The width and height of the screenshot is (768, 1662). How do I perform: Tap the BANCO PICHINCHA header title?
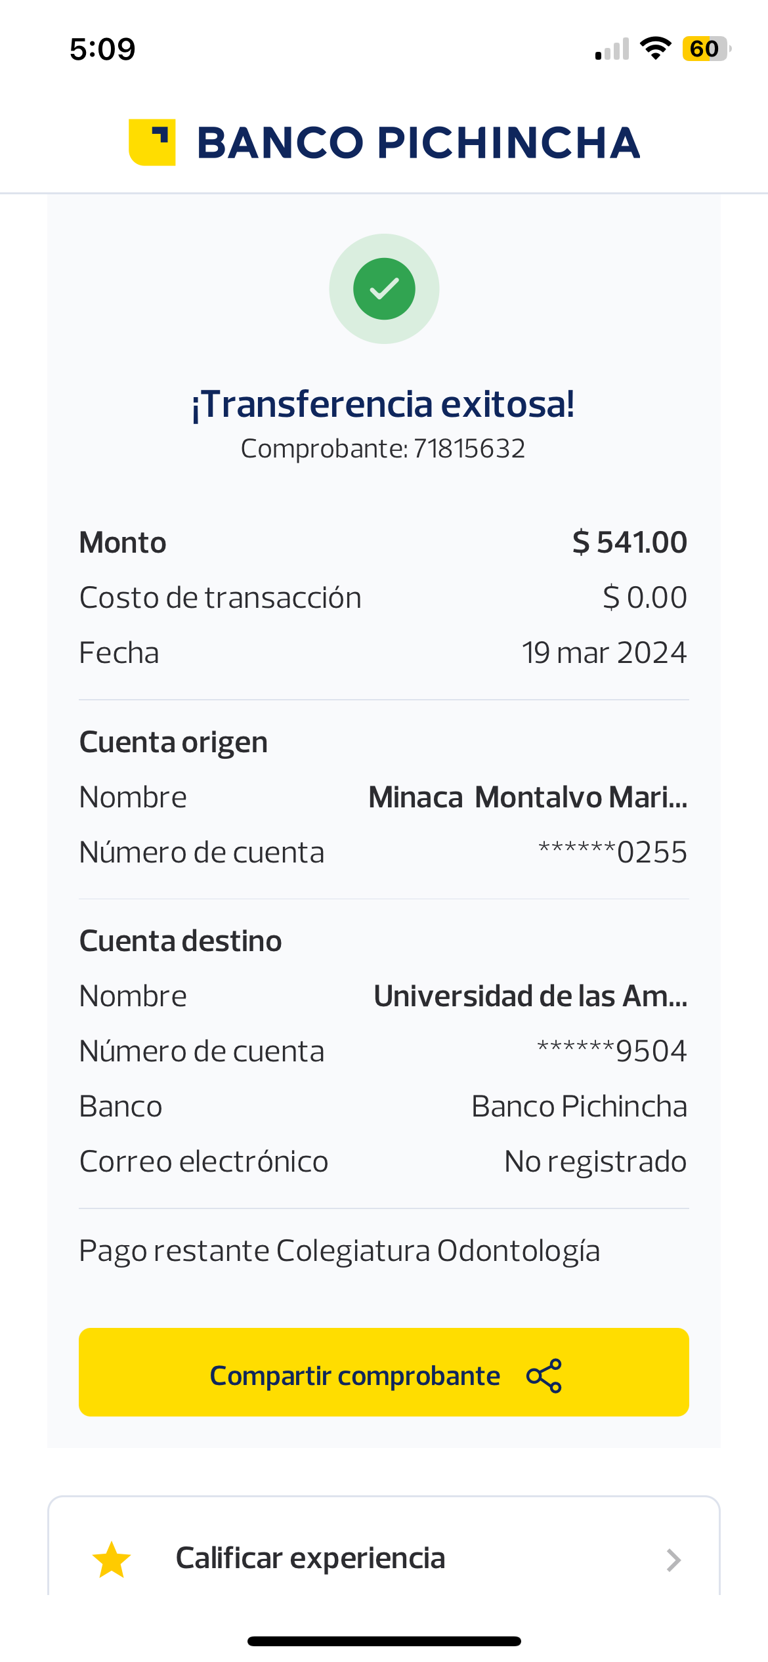click(418, 143)
